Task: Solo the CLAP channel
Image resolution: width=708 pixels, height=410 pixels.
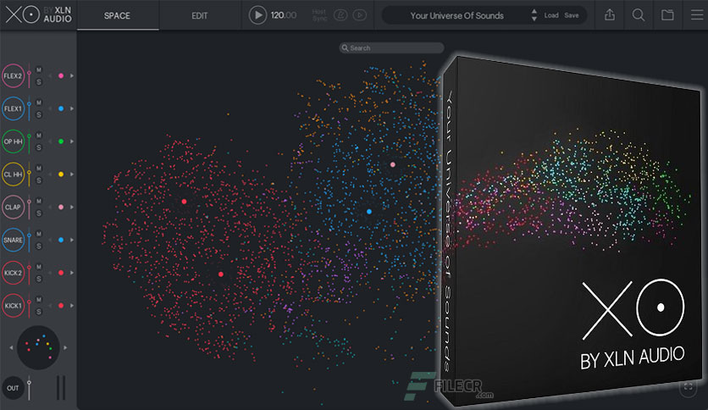Action: coord(39,213)
